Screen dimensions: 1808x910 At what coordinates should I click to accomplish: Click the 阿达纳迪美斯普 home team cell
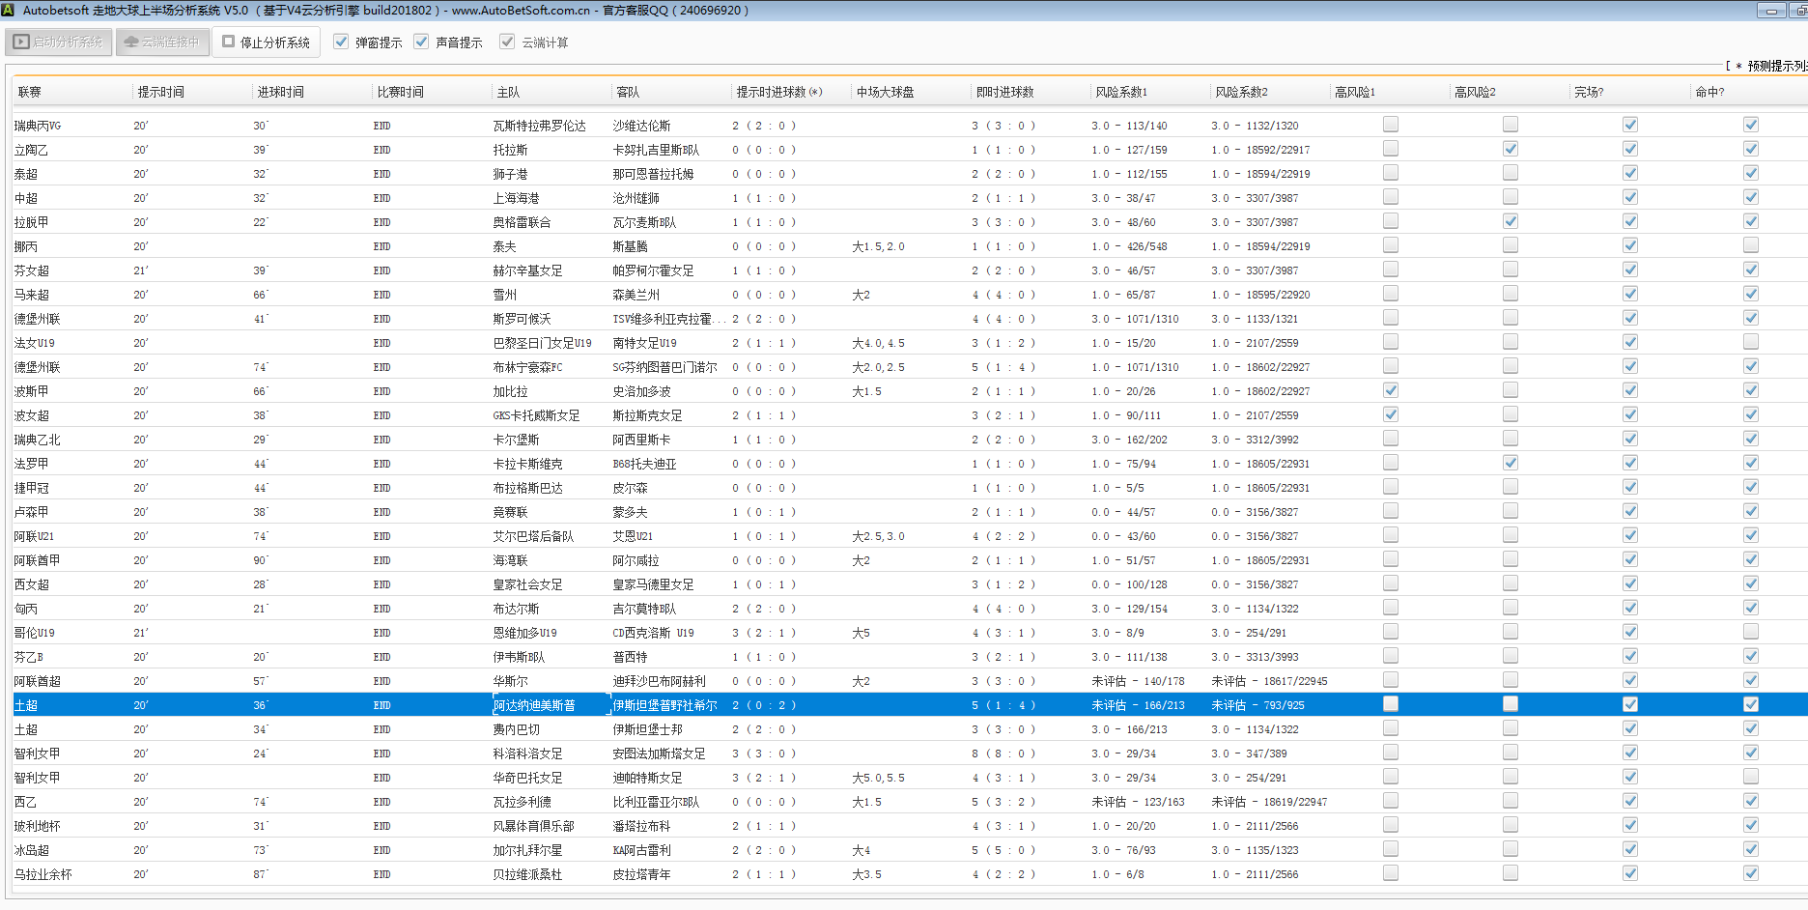534,705
